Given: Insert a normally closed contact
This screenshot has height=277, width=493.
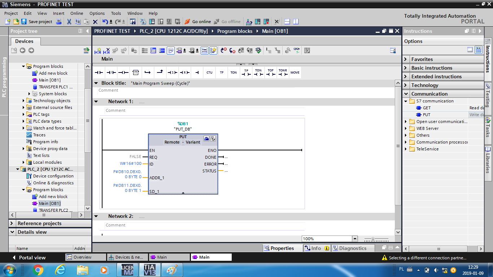Looking at the screenshot, I should point(111,72).
